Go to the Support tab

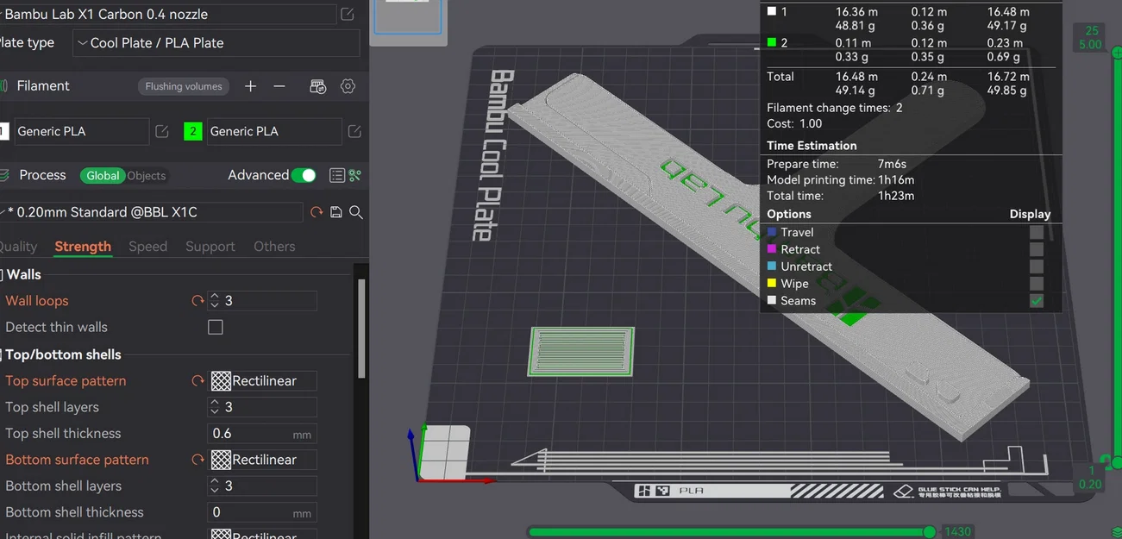[x=210, y=247]
